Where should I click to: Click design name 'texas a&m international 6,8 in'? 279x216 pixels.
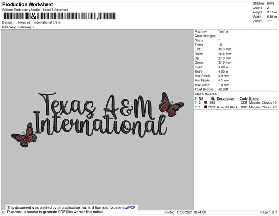[40, 23]
